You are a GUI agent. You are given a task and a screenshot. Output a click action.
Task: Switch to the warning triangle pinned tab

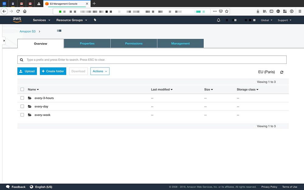39,4
